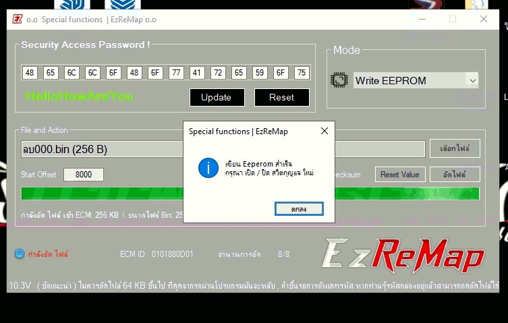Close the Special functions message dialog
The height and width of the screenshot is (323, 508).
click(324, 131)
